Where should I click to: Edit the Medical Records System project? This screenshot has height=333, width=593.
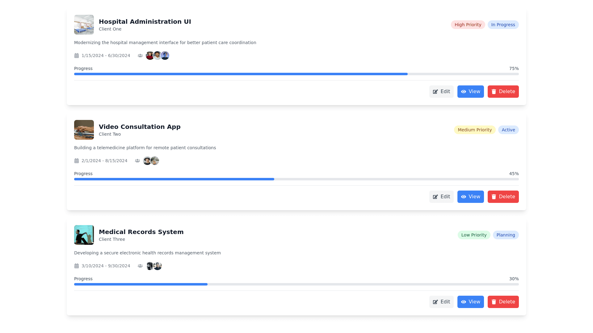tap(441, 302)
